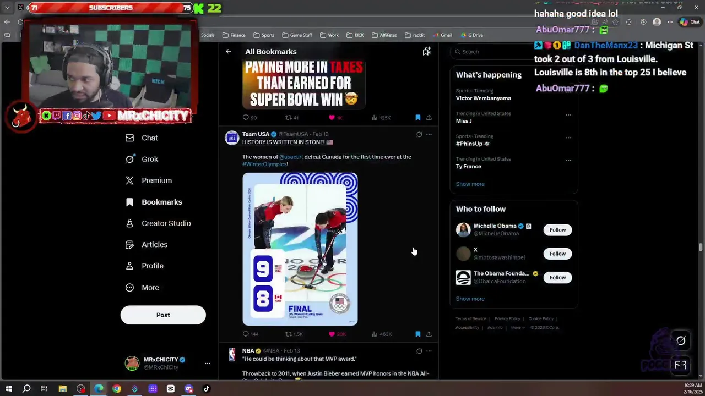Open Premium in the sidebar
705x396 pixels.
[x=149, y=180]
